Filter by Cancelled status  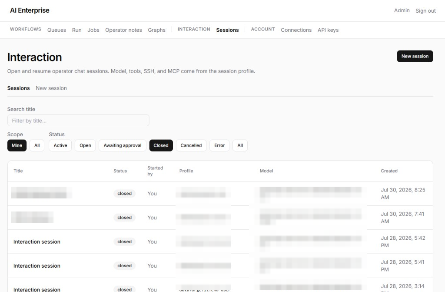tap(191, 145)
